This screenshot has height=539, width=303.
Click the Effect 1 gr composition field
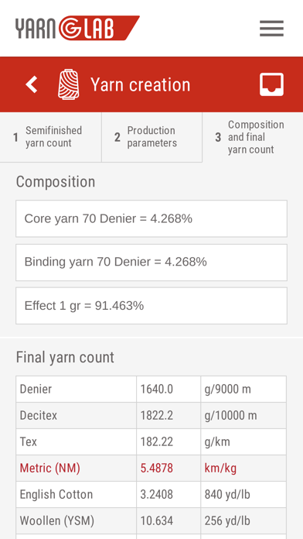tap(151, 306)
